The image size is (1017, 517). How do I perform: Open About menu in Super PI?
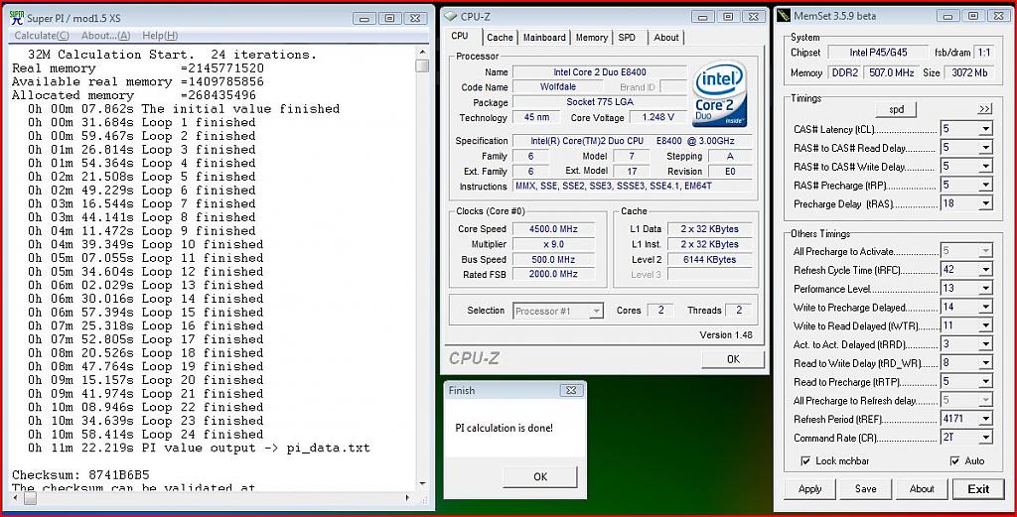coord(105,36)
